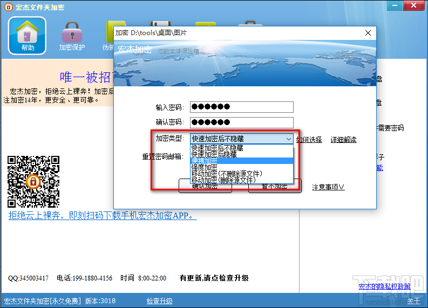
Task: Click the 电话:199-1880-4156 text
Action: coord(84,278)
